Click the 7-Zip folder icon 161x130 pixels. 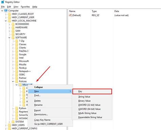coord(17,41)
